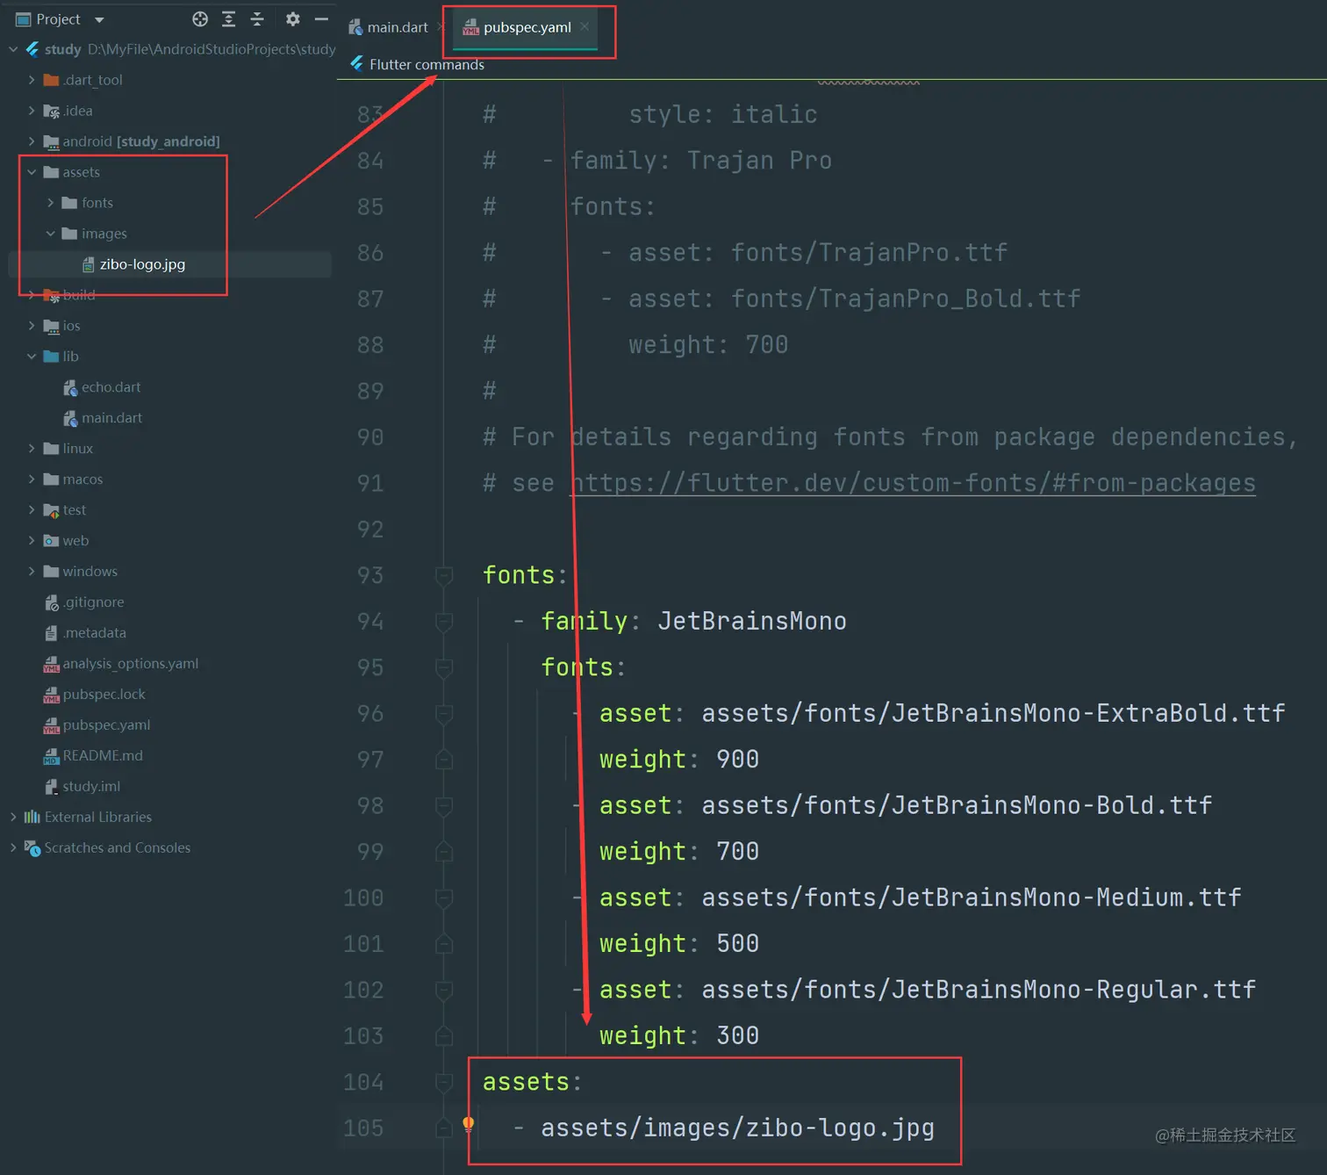Image resolution: width=1327 pixels, height=1175 pixels.
Task: Collapse the lib folder
Action: (x=32, y=357)
